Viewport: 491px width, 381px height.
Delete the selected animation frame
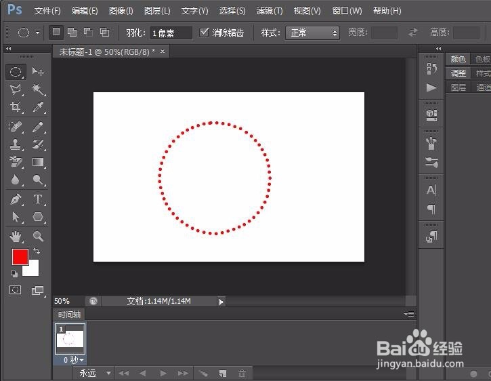tap(242, 373)
